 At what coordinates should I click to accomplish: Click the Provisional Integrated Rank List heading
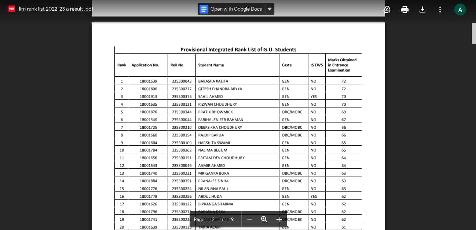coord(238,50)
